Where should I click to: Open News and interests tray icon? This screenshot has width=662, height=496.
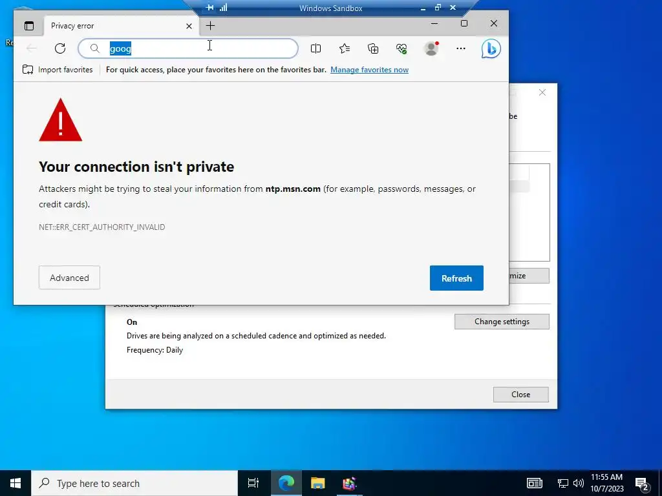[x=534, y=483]
